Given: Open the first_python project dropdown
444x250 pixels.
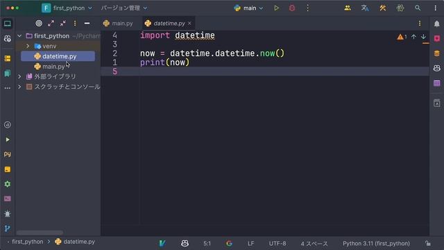Looking at the screenshot, I should click(x=67, y=8).
